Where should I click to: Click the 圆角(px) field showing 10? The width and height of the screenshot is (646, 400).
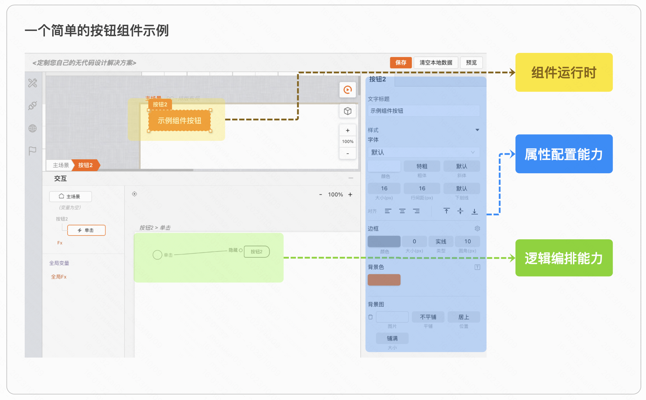467,241
